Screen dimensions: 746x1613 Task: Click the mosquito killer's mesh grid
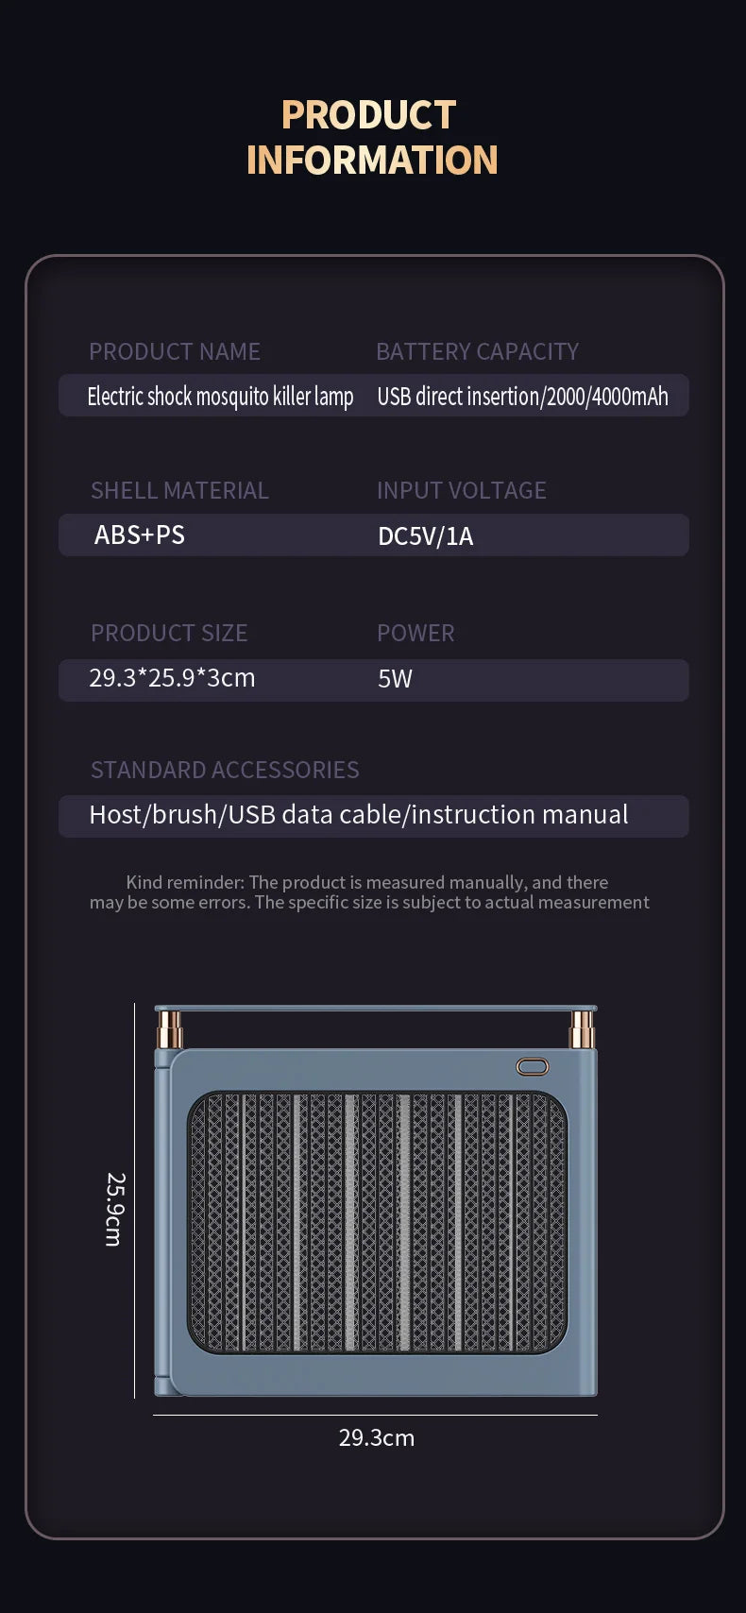pos(378,1223)
